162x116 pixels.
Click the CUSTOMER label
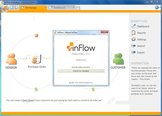[x=118, y=68]
